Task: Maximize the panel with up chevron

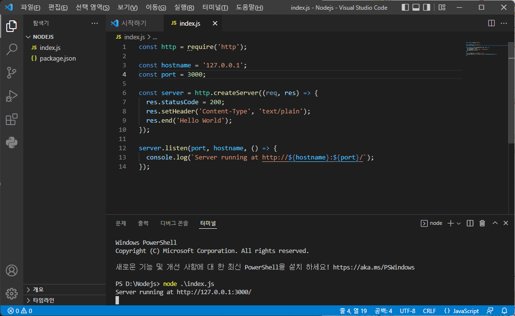Action: point(495,223)
